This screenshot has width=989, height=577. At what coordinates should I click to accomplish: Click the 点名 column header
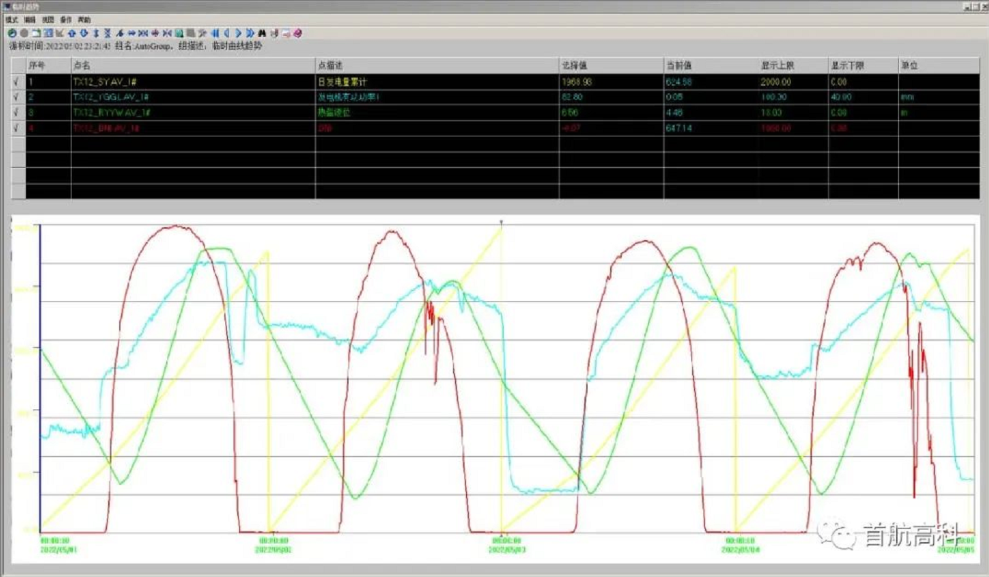[x=82, y=66]
